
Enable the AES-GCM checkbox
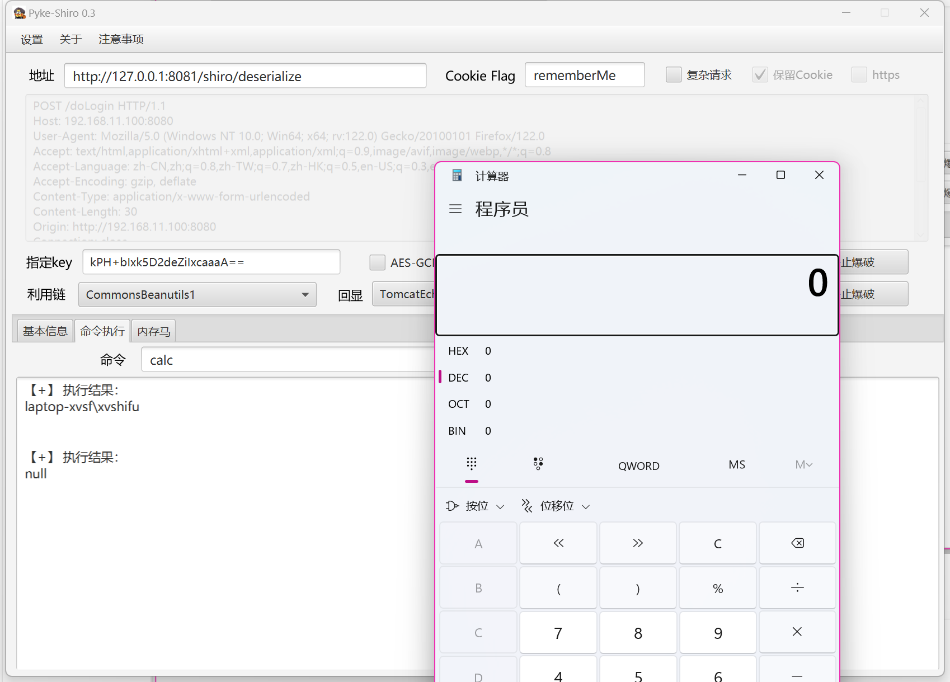(378, 262)
